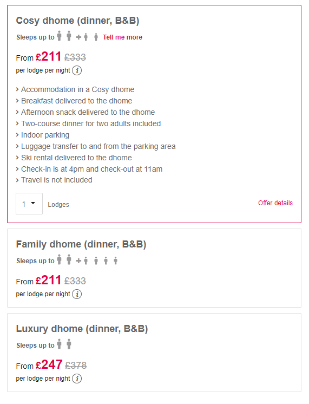Click the Lodges label beside quantity selector
The width and height of the screenshot is (309, 404).
[58, 205]
